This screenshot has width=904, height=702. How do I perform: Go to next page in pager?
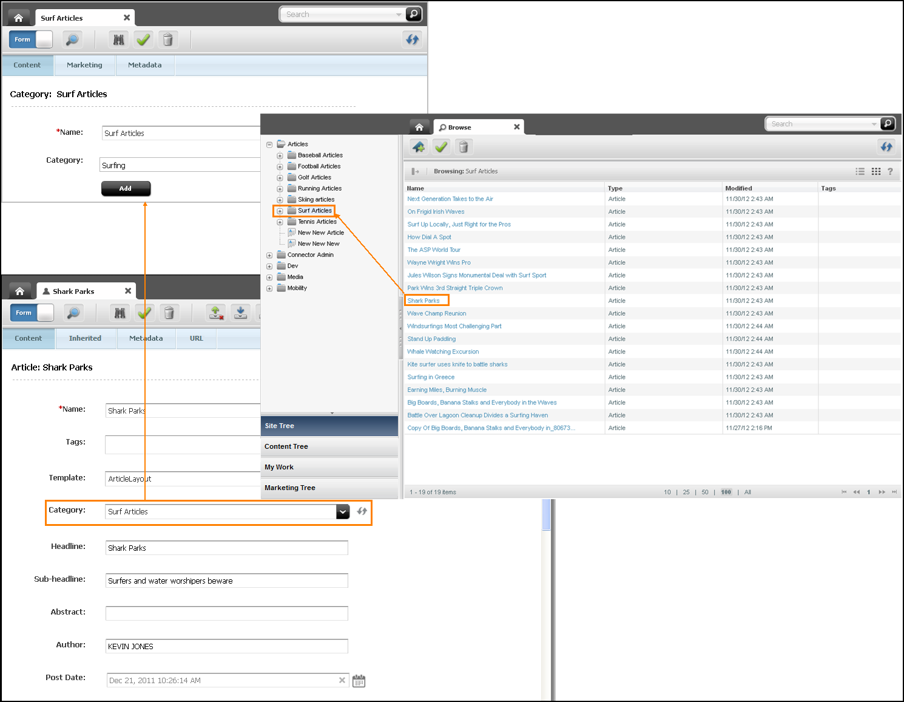[x=882, y=492]
